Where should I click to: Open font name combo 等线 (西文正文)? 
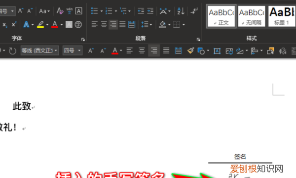click(x=40, y=50)
